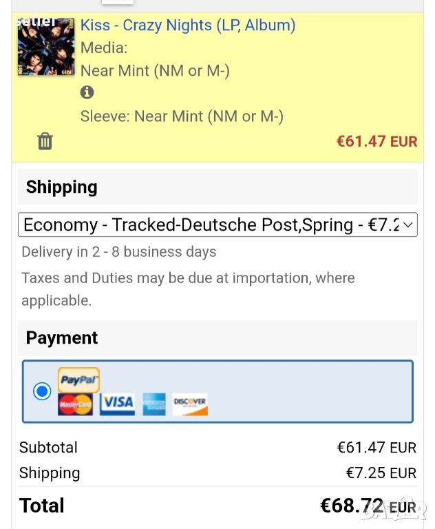Click the Discover card icon
Image resolution: width=435 pixels, height=529 pixels.
point(190,404)
